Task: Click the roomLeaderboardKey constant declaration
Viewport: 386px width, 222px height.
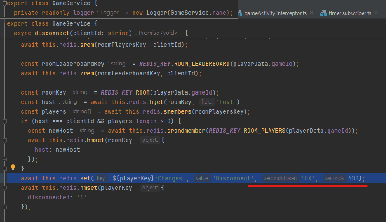Action: 73,64
